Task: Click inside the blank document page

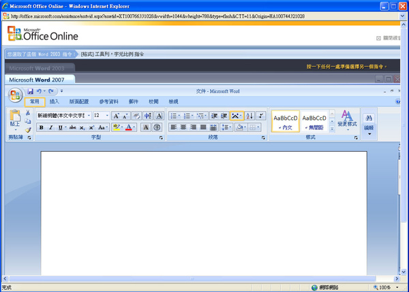Action: (204, 213)
